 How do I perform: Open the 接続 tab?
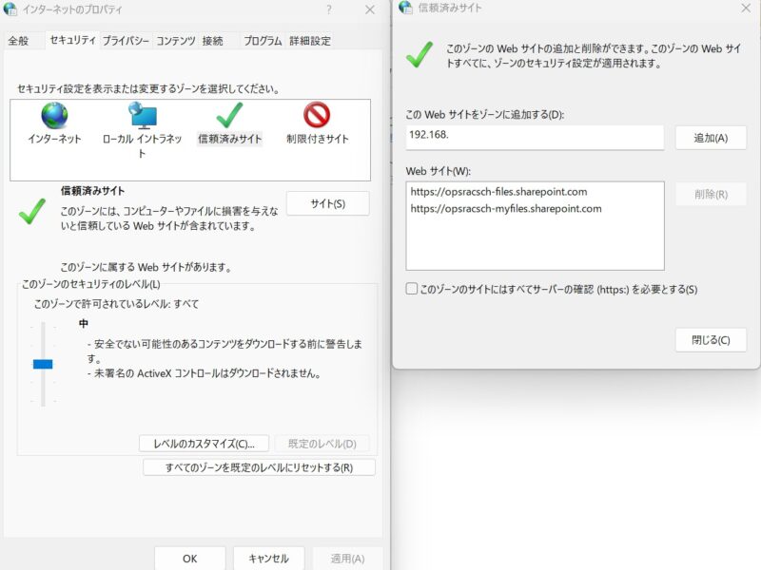(x=213, y=41)
